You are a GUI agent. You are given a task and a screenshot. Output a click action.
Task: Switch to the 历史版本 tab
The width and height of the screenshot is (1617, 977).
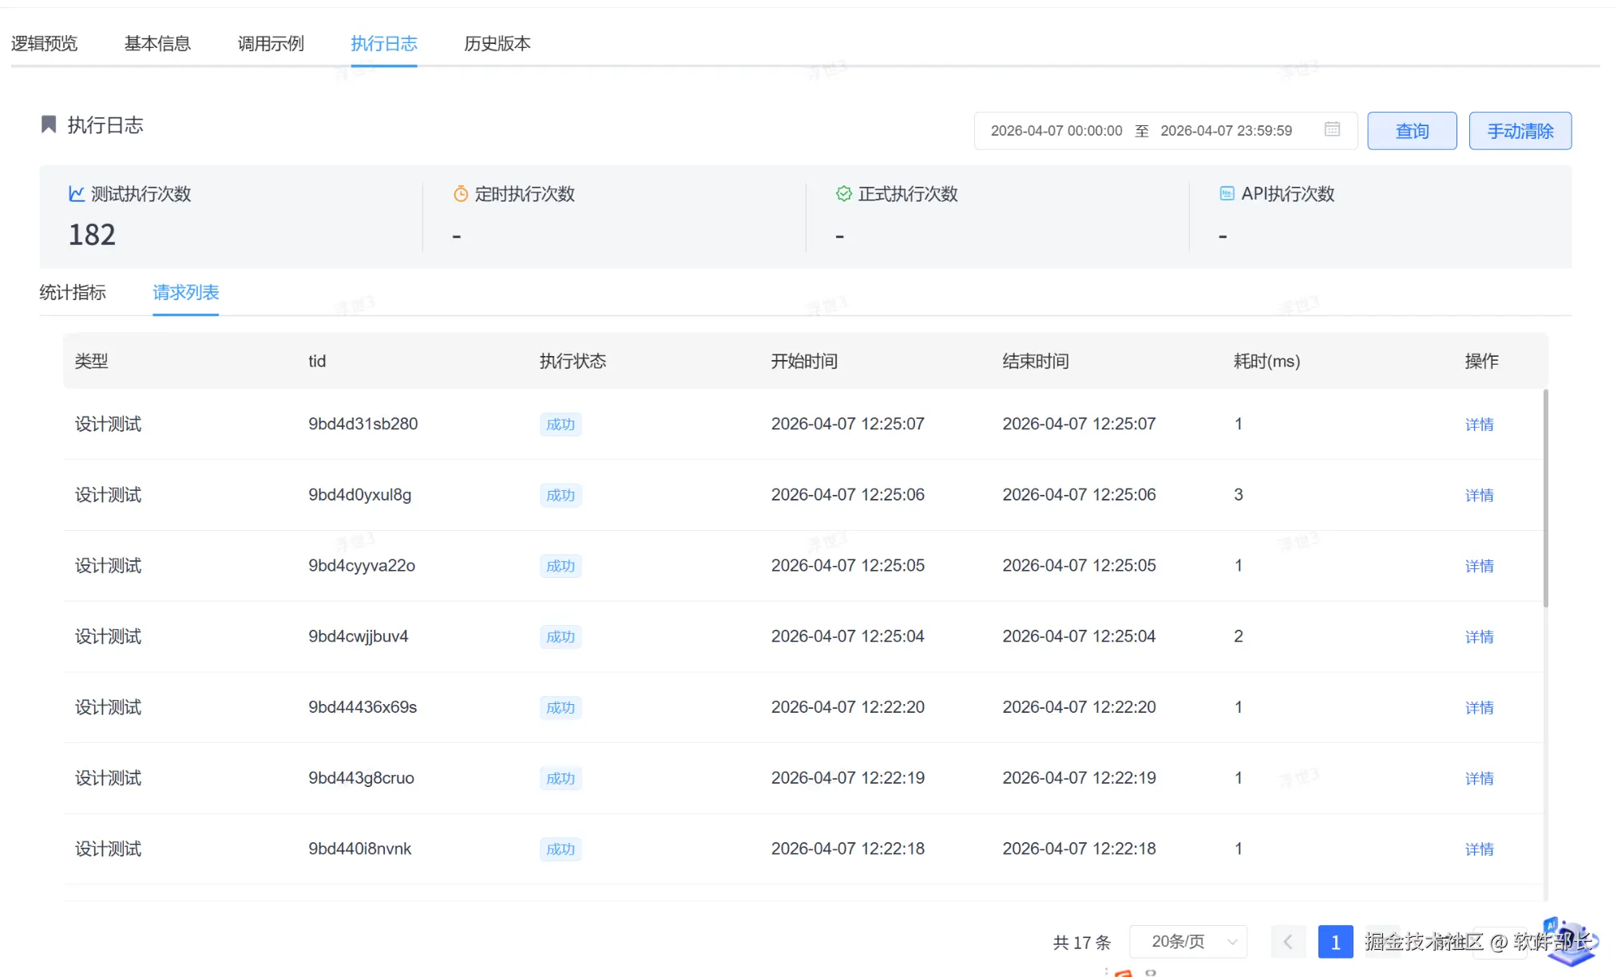pyautogui.click(x=497, y=43)
